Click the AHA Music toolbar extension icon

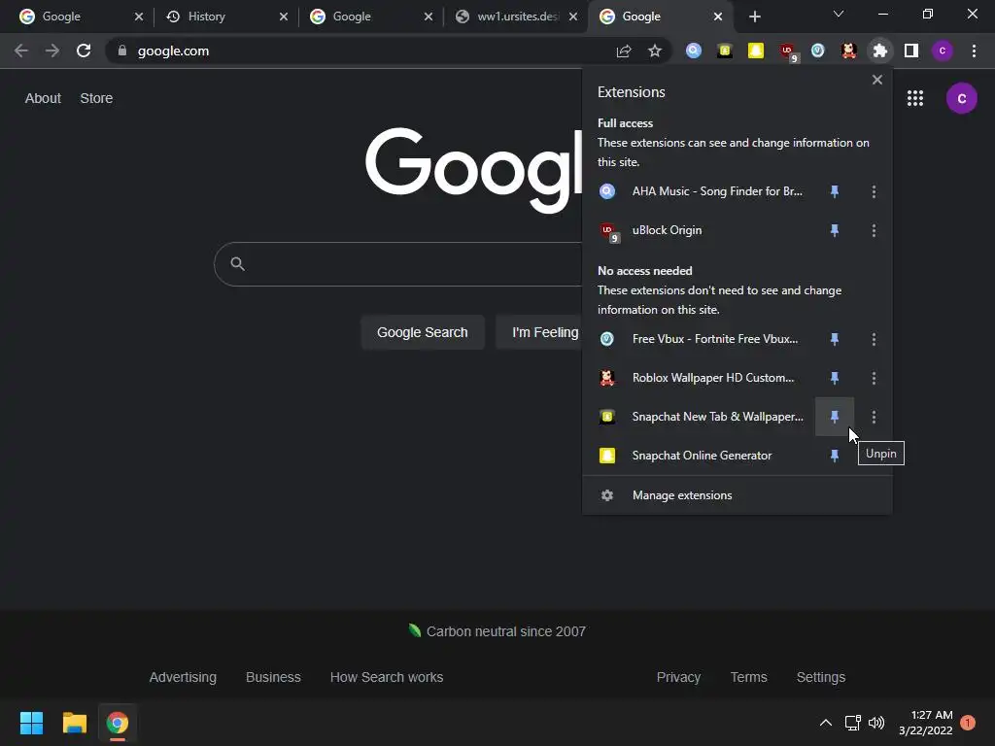(x=694, y=51)
